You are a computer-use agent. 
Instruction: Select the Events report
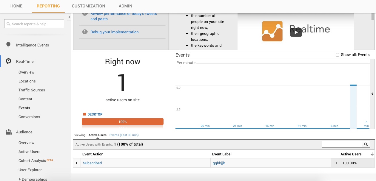click(24, 108)
